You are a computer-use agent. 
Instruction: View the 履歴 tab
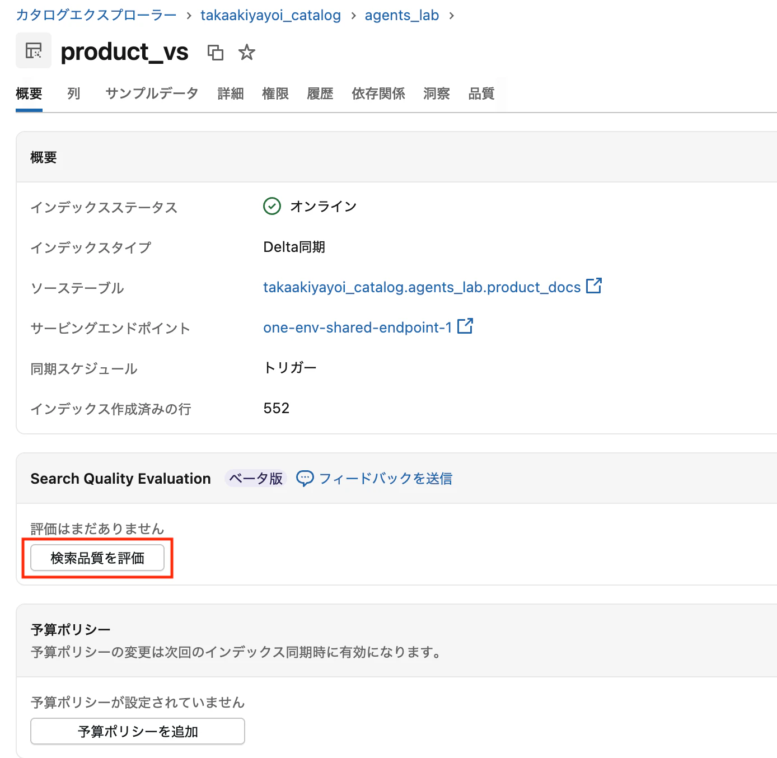click(x=320, y=93)
